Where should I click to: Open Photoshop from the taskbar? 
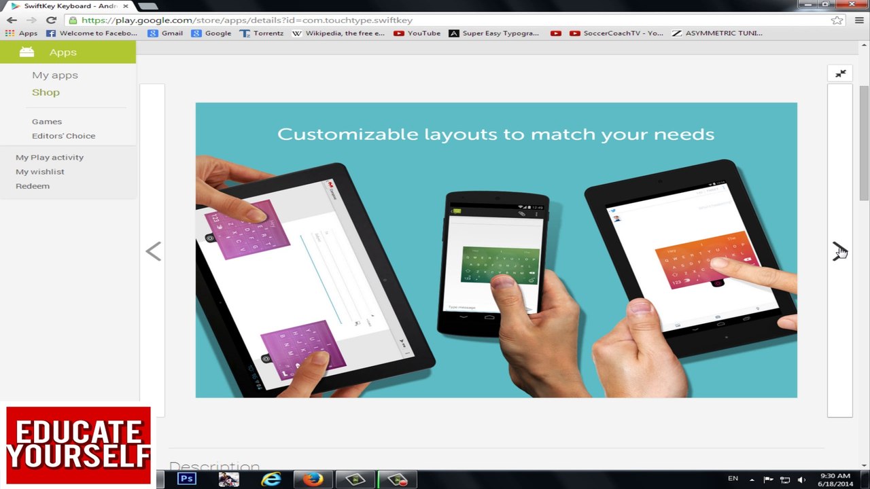[186, 479]
